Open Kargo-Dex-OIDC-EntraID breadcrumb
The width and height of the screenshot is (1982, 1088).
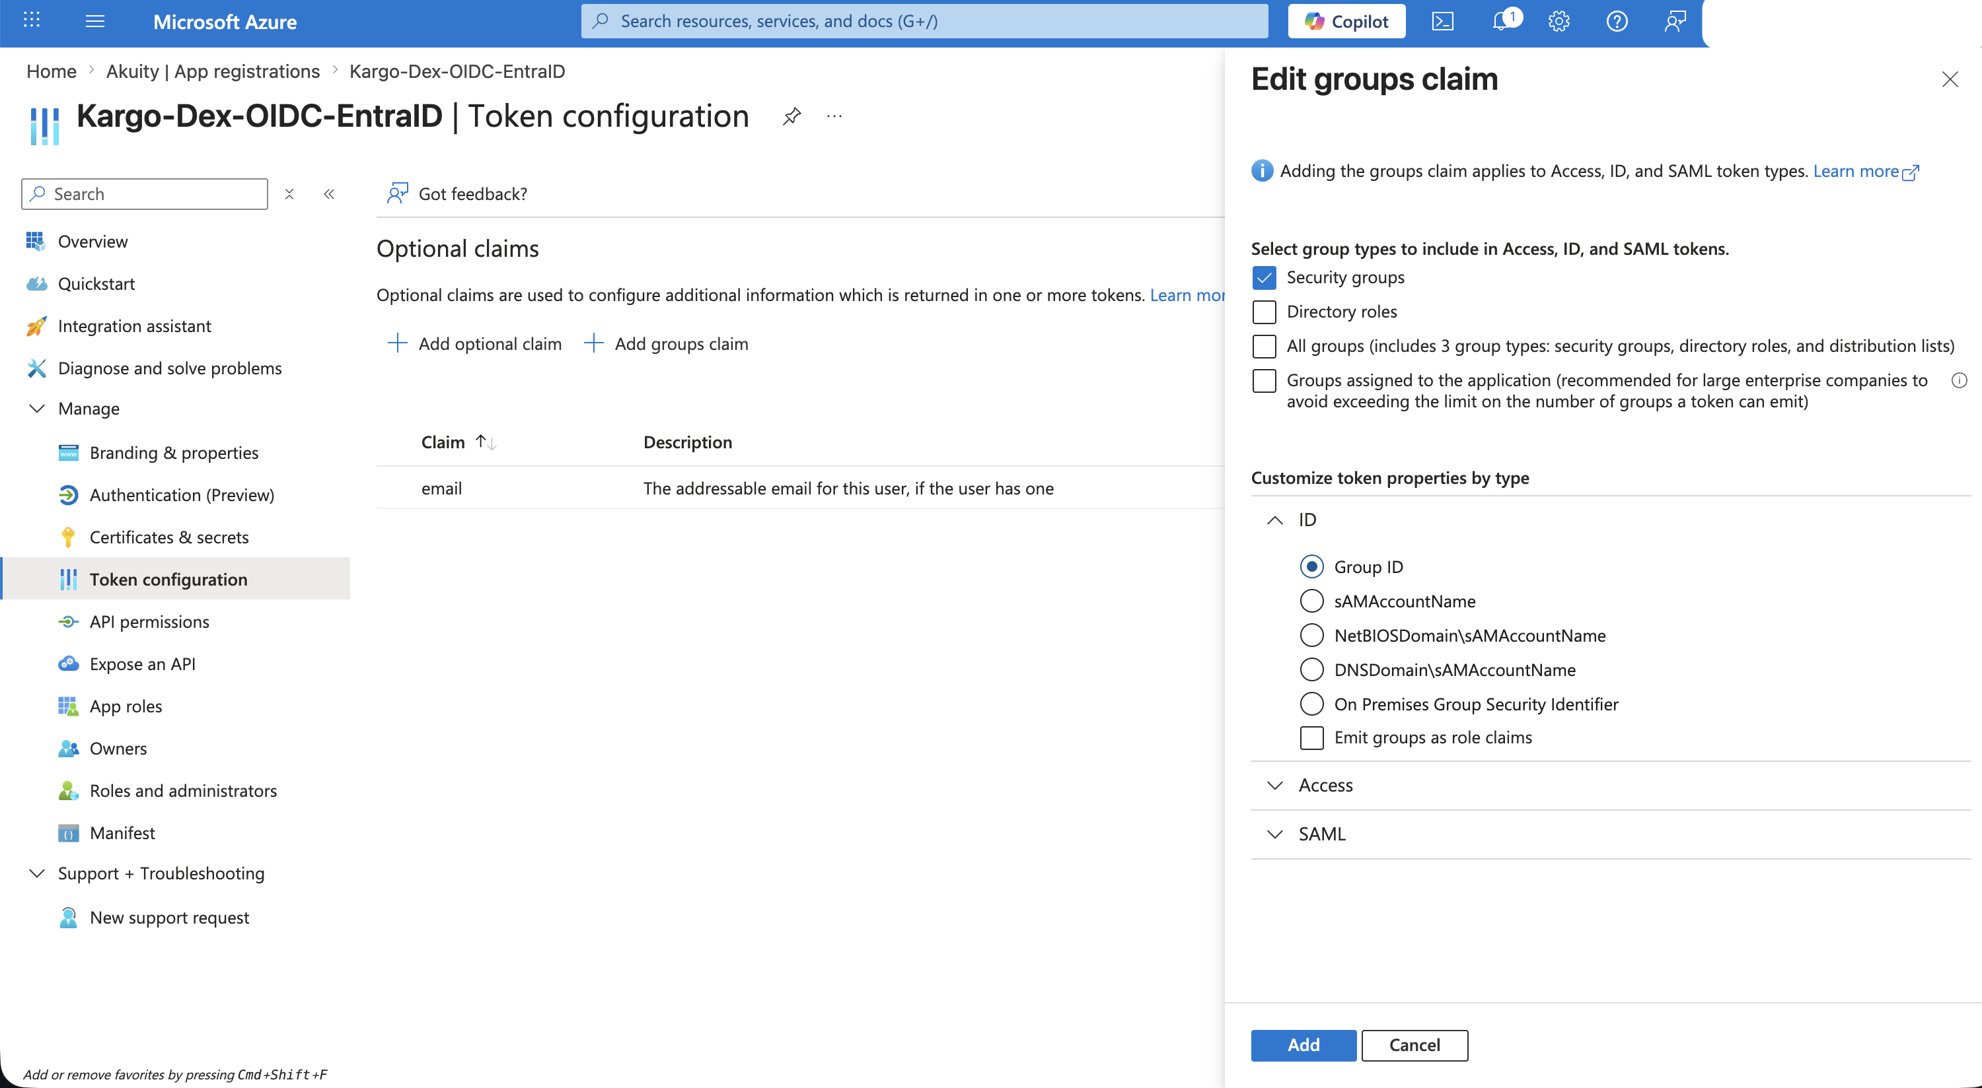point(457,71)
